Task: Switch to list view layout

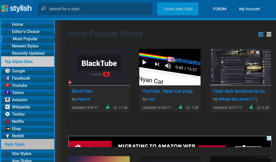Action: (x=269, y=34)
